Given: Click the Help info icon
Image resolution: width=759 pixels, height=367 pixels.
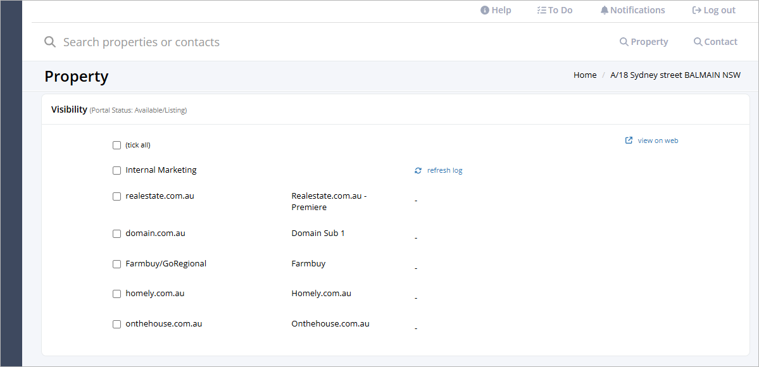Looking at the screenshot, I should (x=484, y=10).
